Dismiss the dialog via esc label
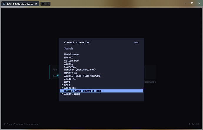This screenshot has height=130, width=203. pyautogui.click(x=137, y=42)
